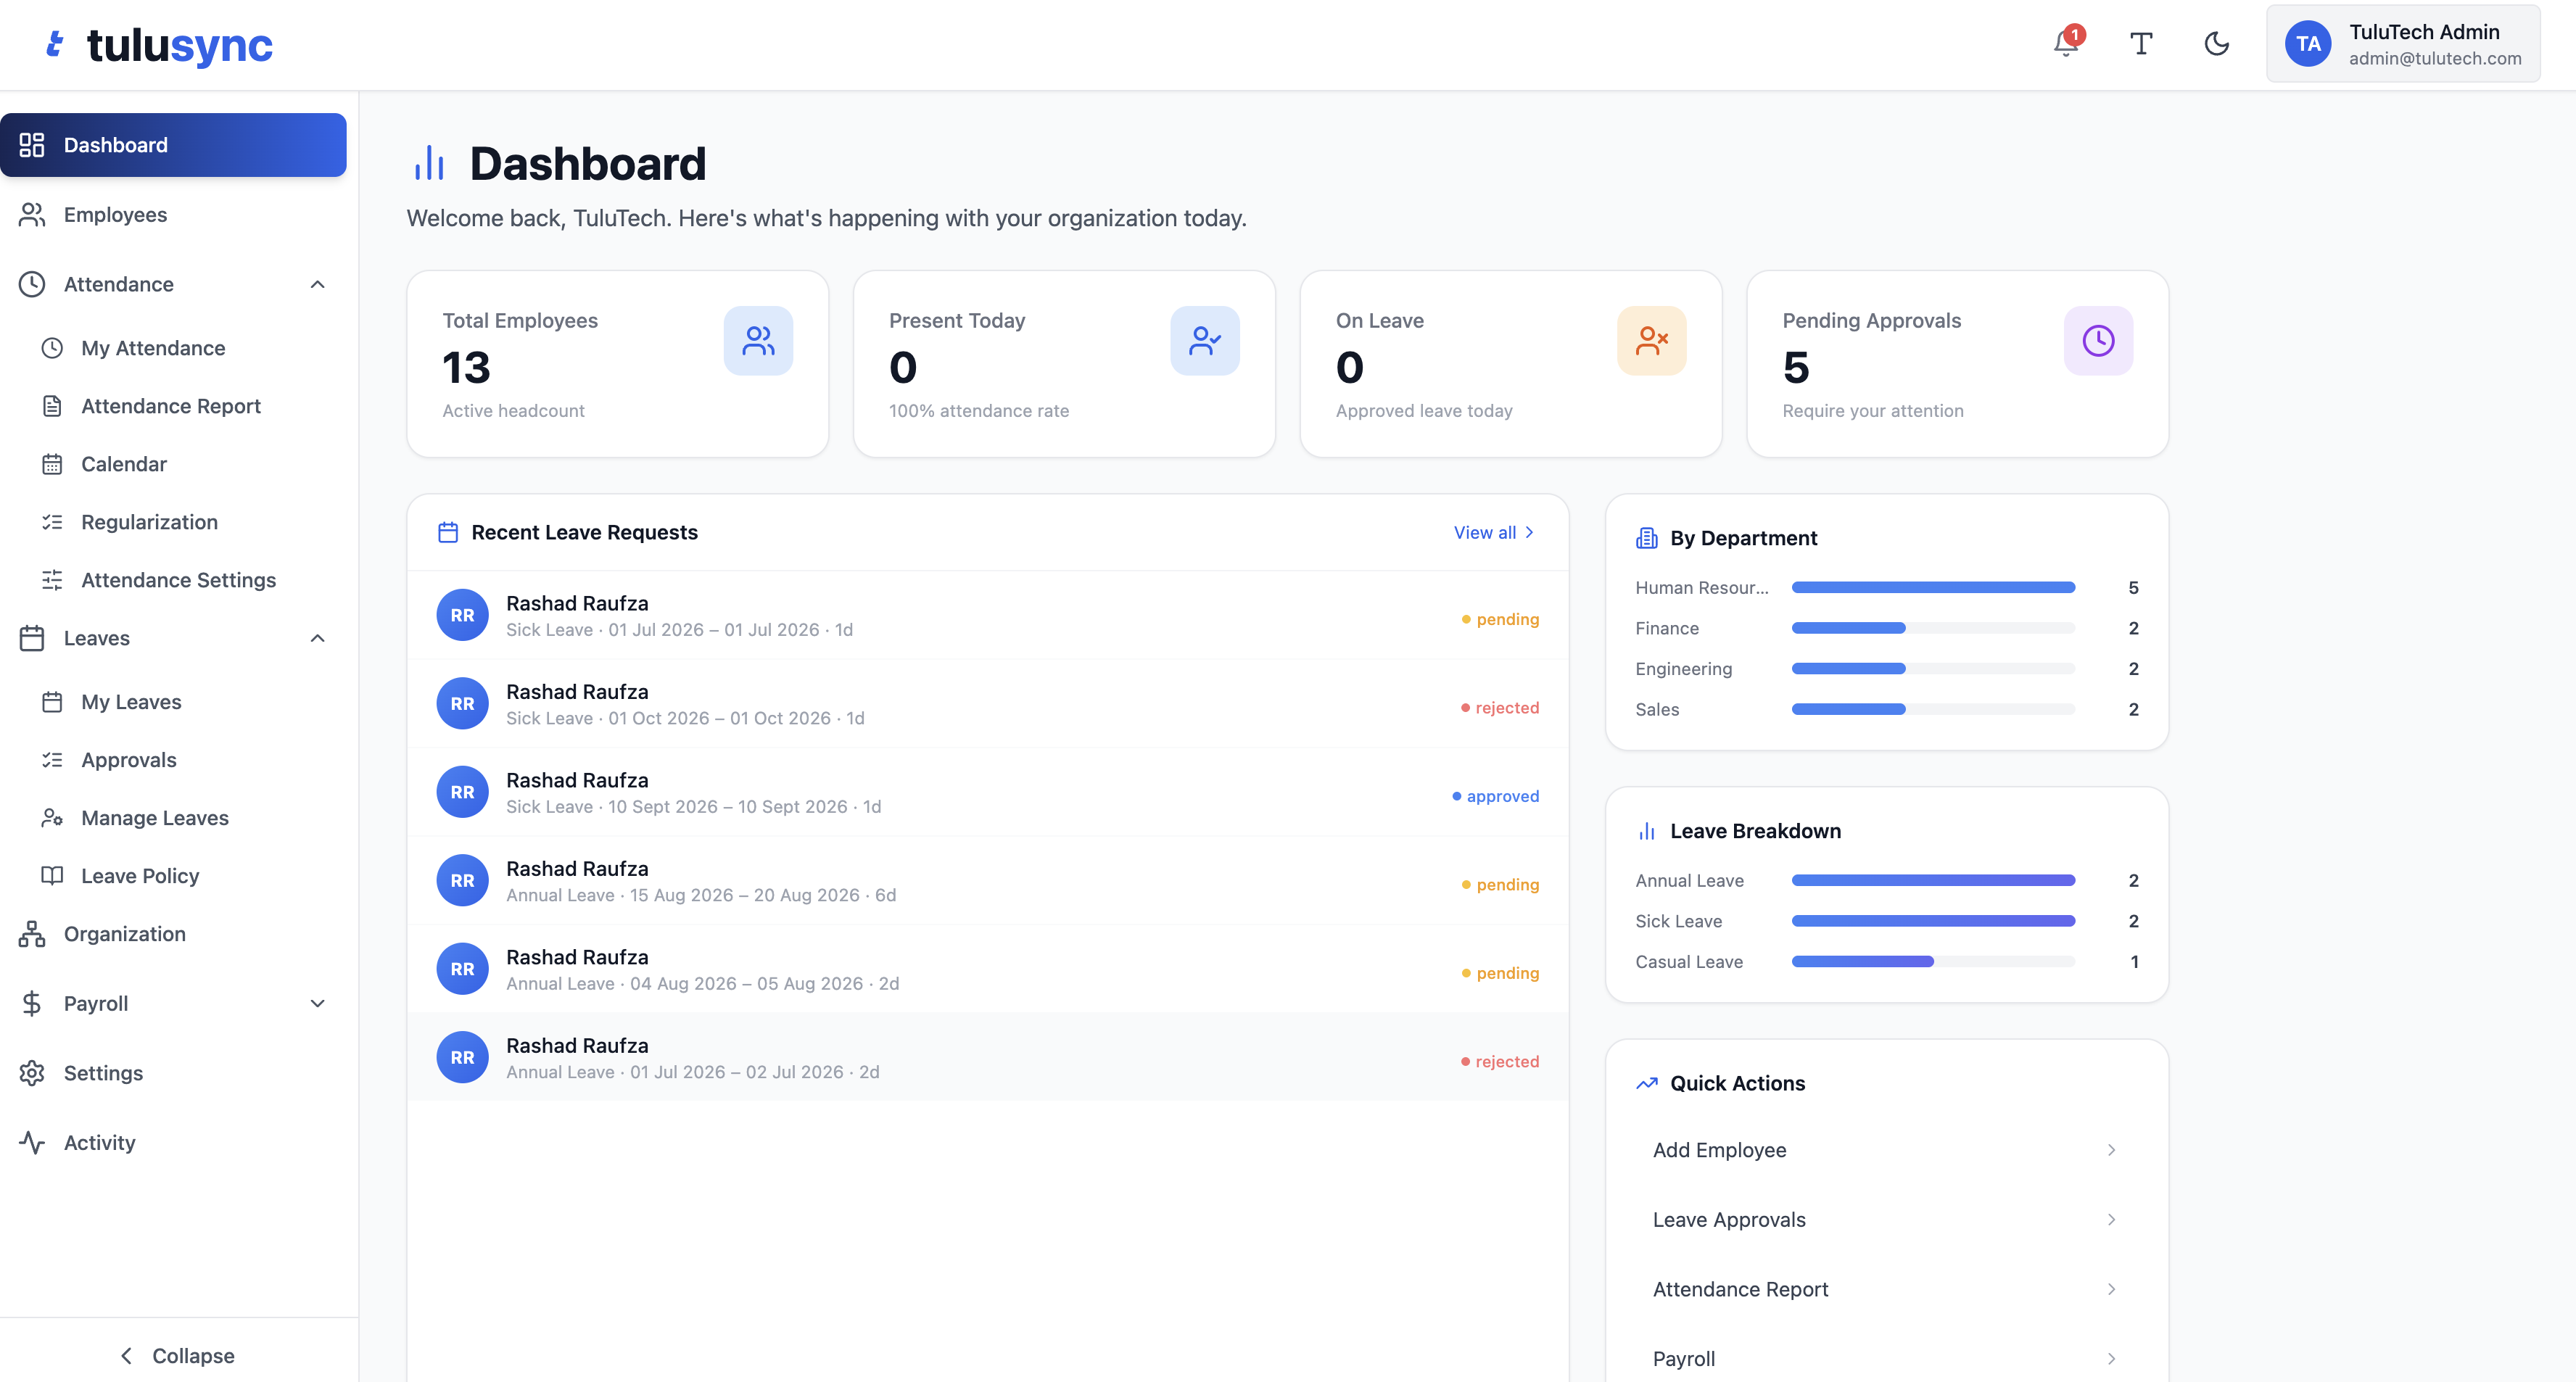This screenshot has width=2576, height=1382.
Task: Open the Sick Leave 01 Jul 2026 request
Action: 987,616
